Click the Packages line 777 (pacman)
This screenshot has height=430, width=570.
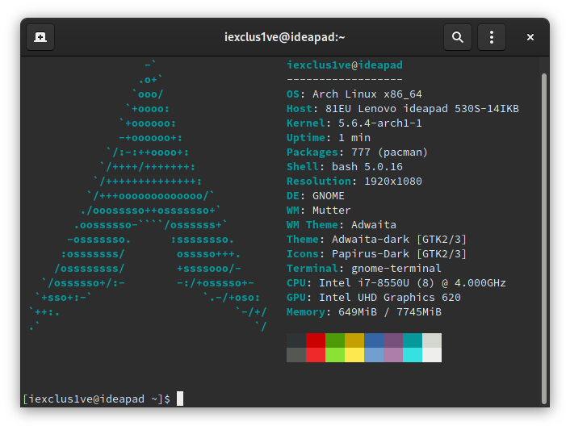pos(357,152)
